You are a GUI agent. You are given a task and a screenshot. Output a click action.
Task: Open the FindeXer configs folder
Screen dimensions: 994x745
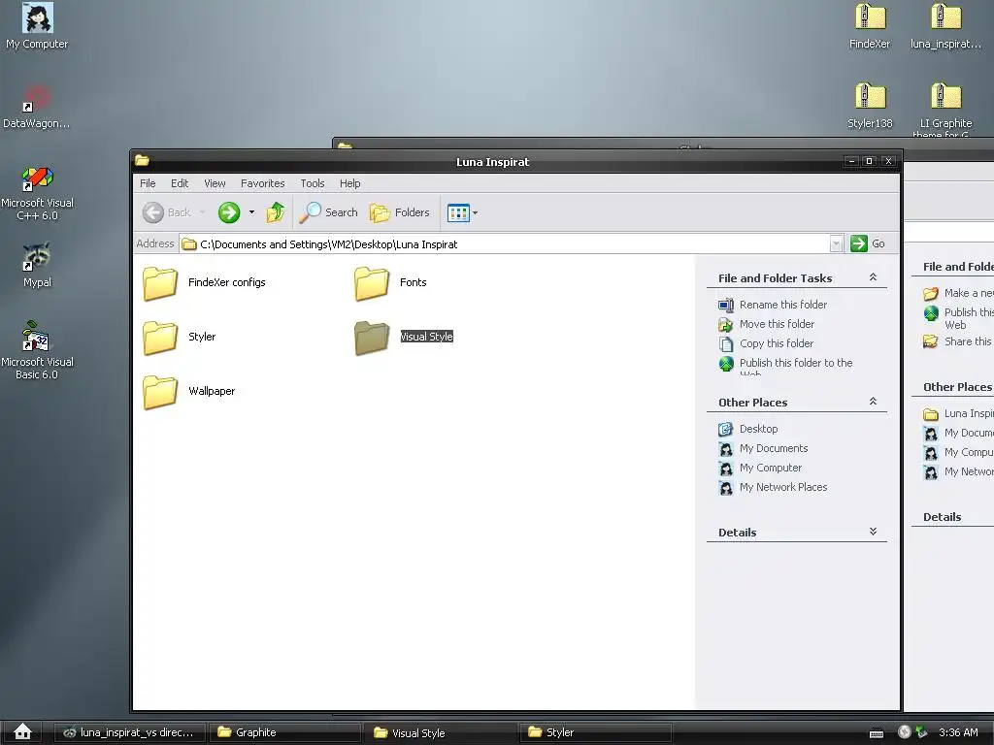click(204, 282)
